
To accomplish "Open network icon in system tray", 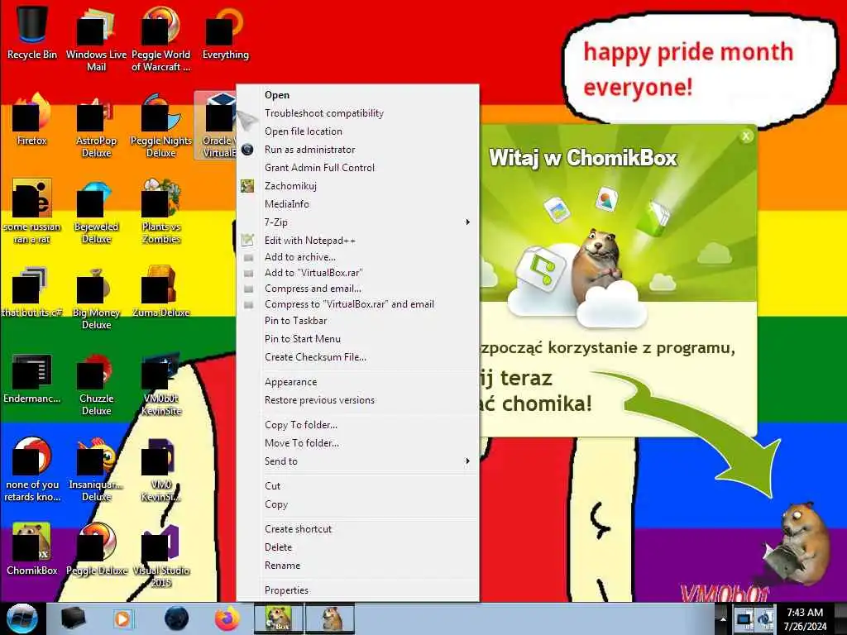I will tap(744, 618).
